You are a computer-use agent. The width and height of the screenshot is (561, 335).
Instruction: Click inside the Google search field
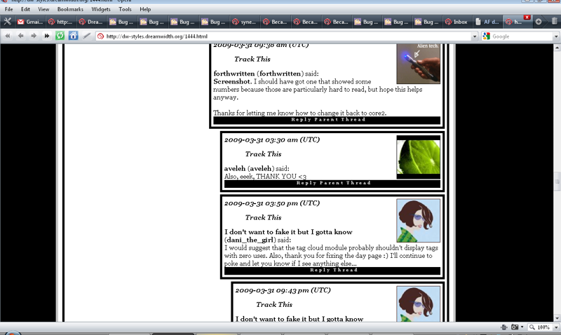pyautogui.click(x=519, y=36)
